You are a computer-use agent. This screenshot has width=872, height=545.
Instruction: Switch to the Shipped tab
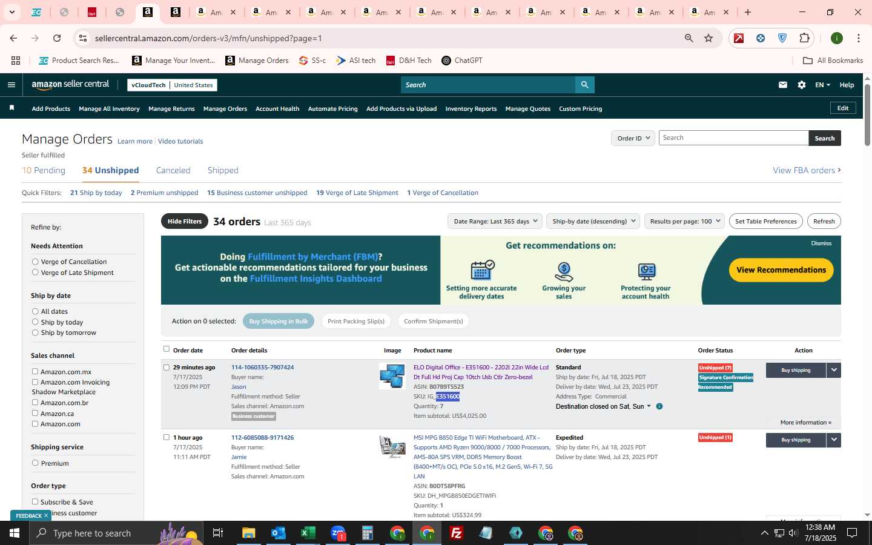(223, 171)
